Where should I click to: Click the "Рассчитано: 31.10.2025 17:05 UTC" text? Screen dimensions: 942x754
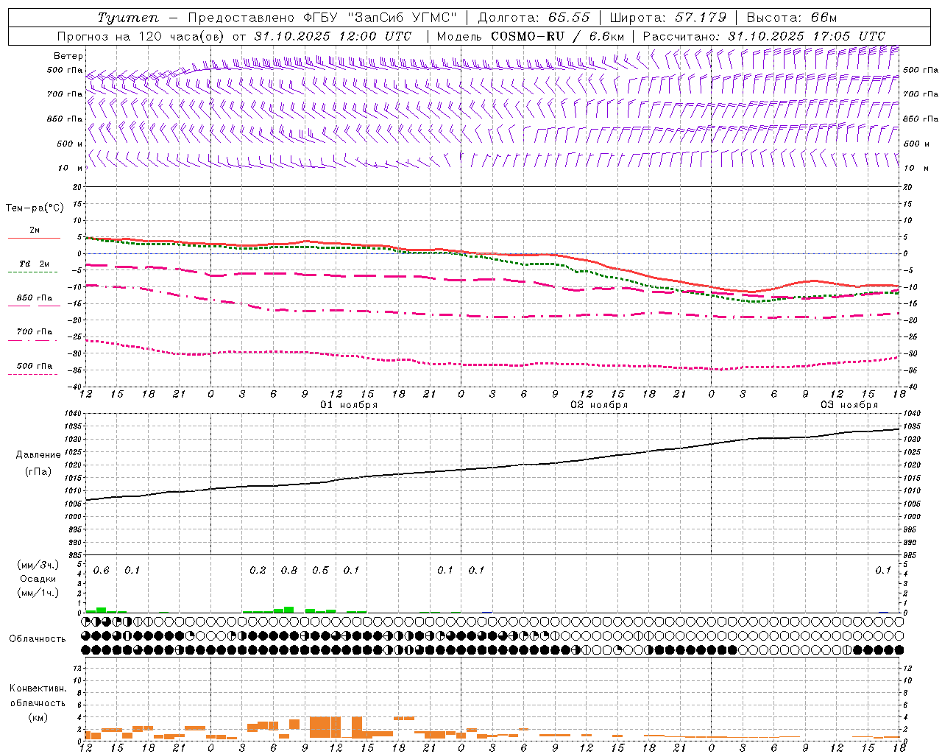pos(764,36)
